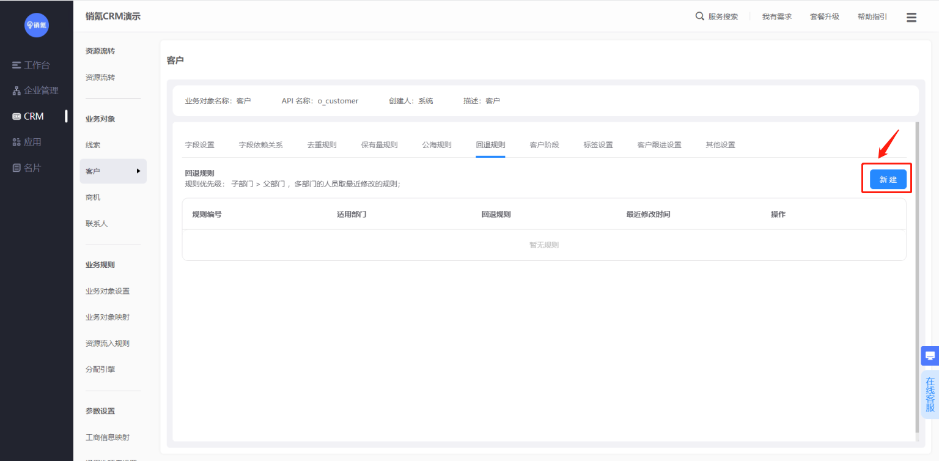Open 业务对象映射 under 业务规则
The width and height of the screenshot is (939, 461).
[108, 317]
